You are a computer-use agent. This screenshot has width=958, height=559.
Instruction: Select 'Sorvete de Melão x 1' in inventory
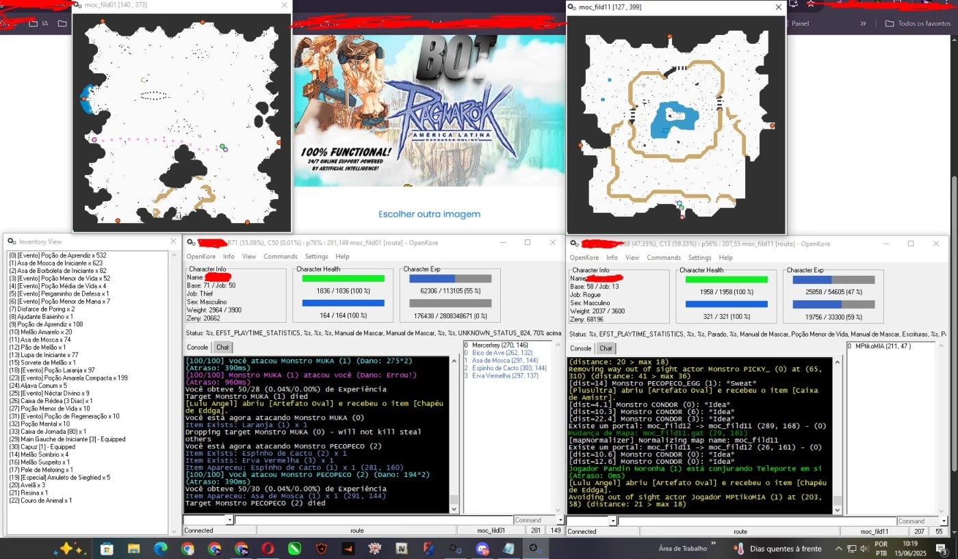coord(42,363)
